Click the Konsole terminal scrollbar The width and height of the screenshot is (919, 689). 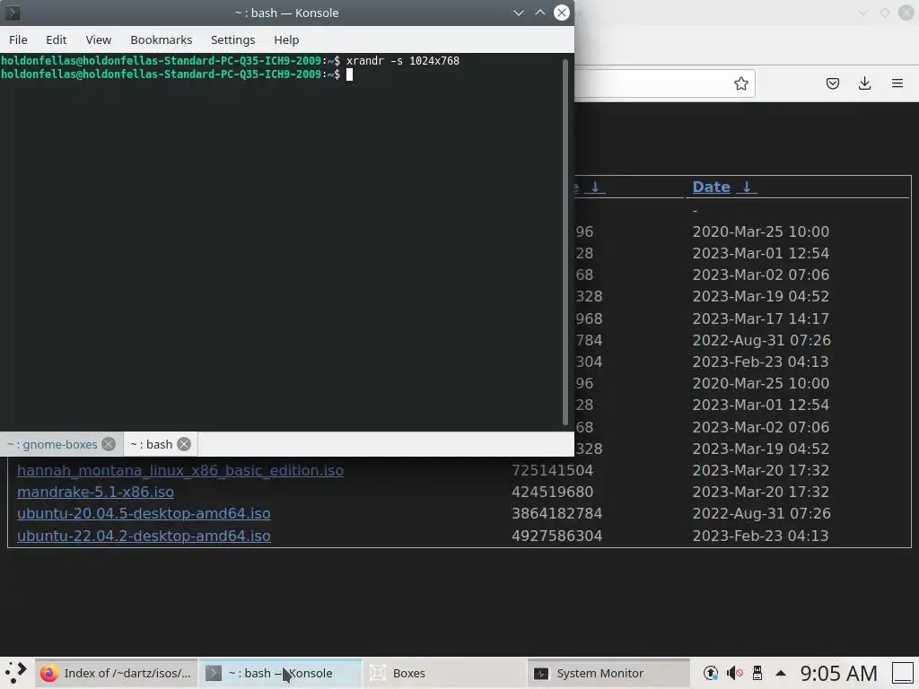coord(565,241)
